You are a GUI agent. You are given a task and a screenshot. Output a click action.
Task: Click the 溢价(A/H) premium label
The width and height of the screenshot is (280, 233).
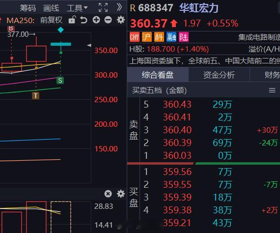tap(264, 49)
